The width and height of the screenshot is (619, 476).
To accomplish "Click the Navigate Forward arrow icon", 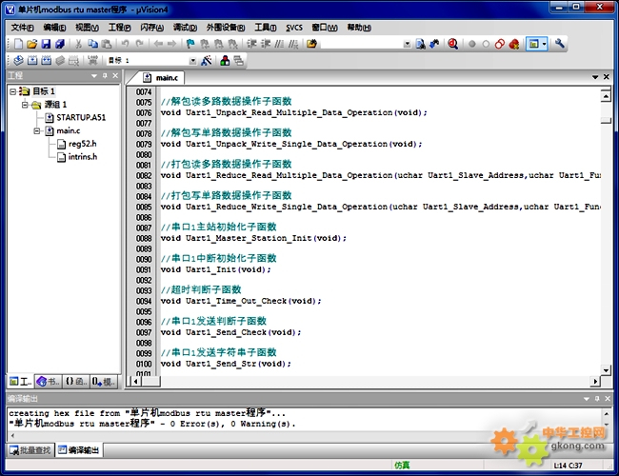I will [x=171, y=44].
